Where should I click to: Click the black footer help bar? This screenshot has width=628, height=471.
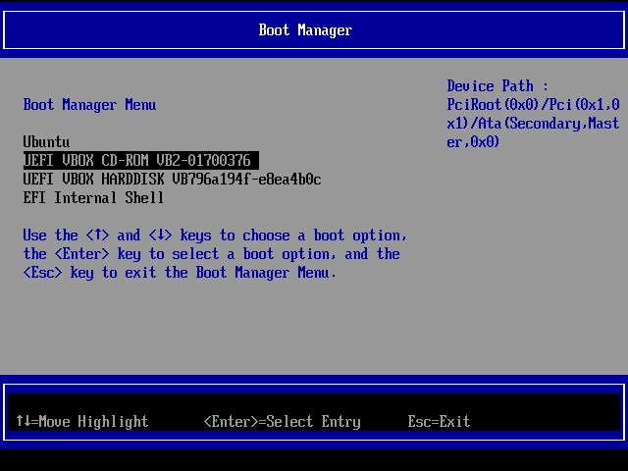(314, 412)
